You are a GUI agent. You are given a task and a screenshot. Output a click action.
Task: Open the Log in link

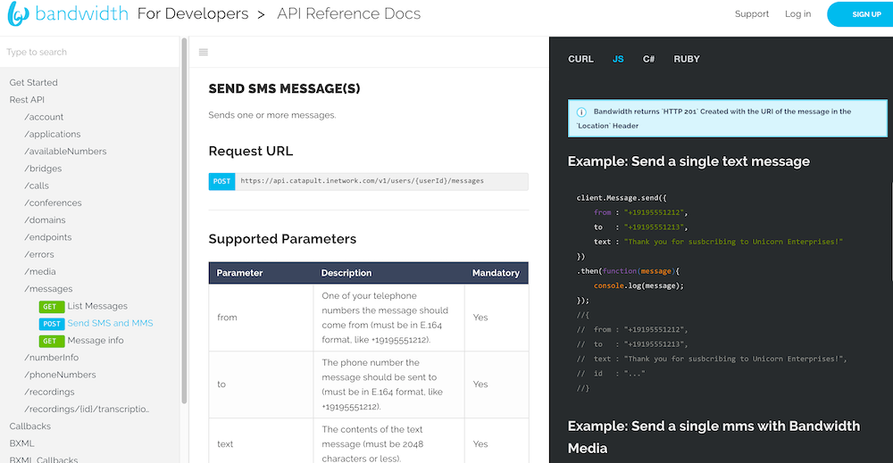797,14
